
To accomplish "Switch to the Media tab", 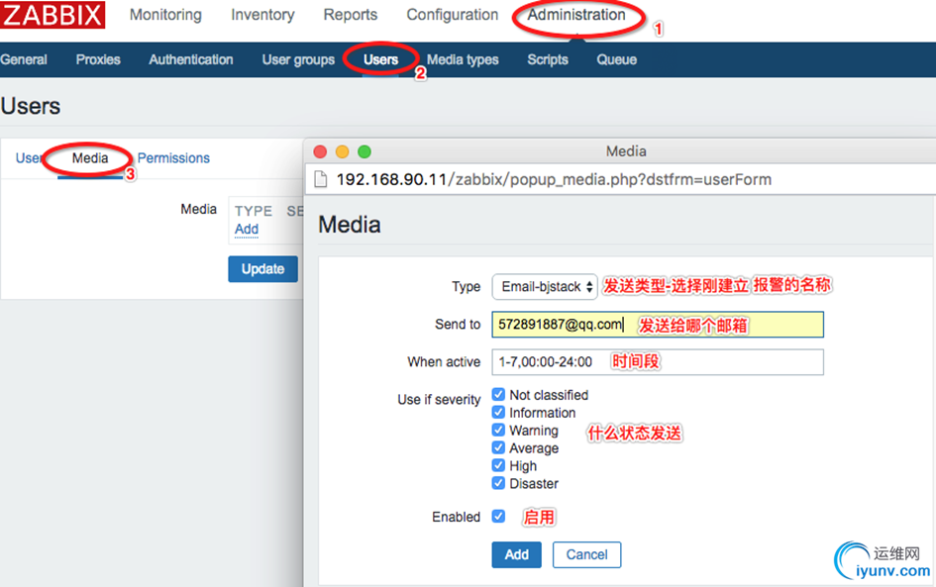I will pos(90,158).
